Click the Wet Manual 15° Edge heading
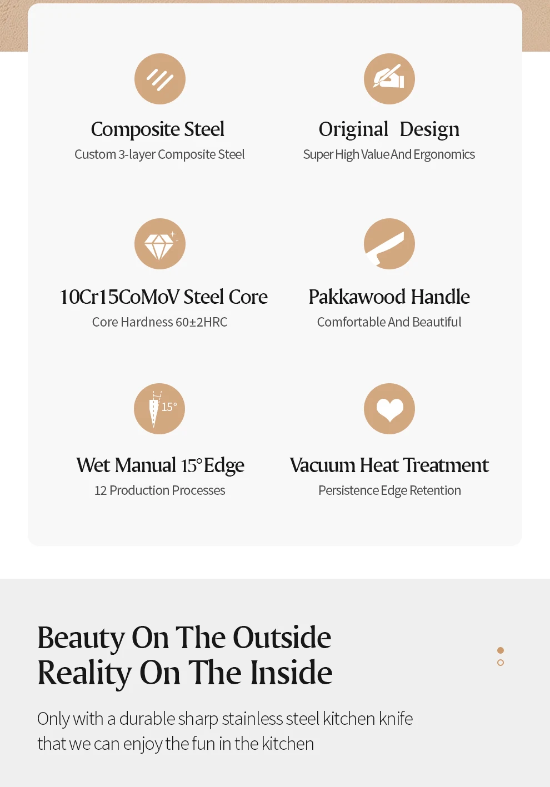 (x=160, y=465)
